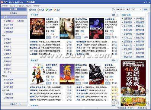Click the Funshion app logo in title bar
151x110 pixels.
2,2
